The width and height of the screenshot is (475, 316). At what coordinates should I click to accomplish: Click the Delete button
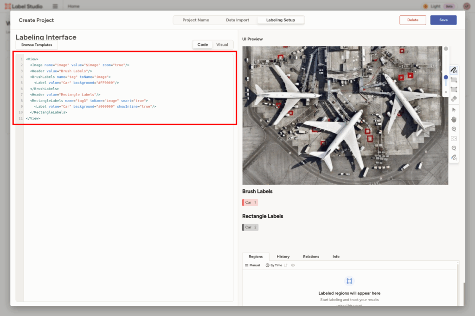(412, 20)
